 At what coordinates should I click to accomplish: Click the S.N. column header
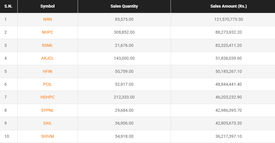8,6
